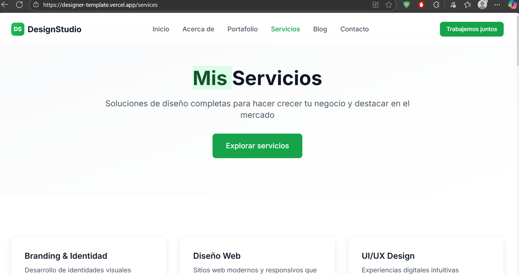
Task: View site information lock icon
Action: tap(36, 5)
